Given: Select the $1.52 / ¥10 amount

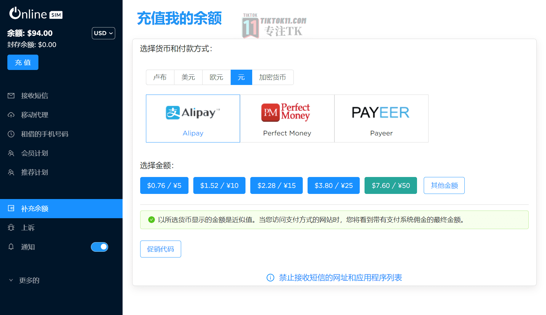Looking at the screenshot, I should 219,185.
